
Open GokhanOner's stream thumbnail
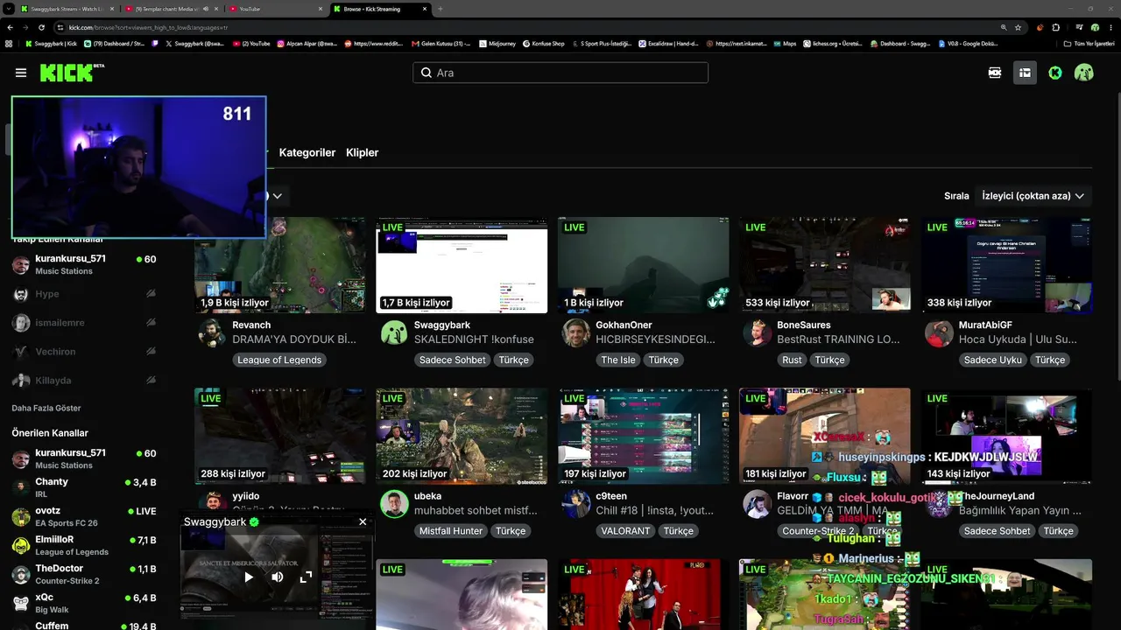pos(643,265)
